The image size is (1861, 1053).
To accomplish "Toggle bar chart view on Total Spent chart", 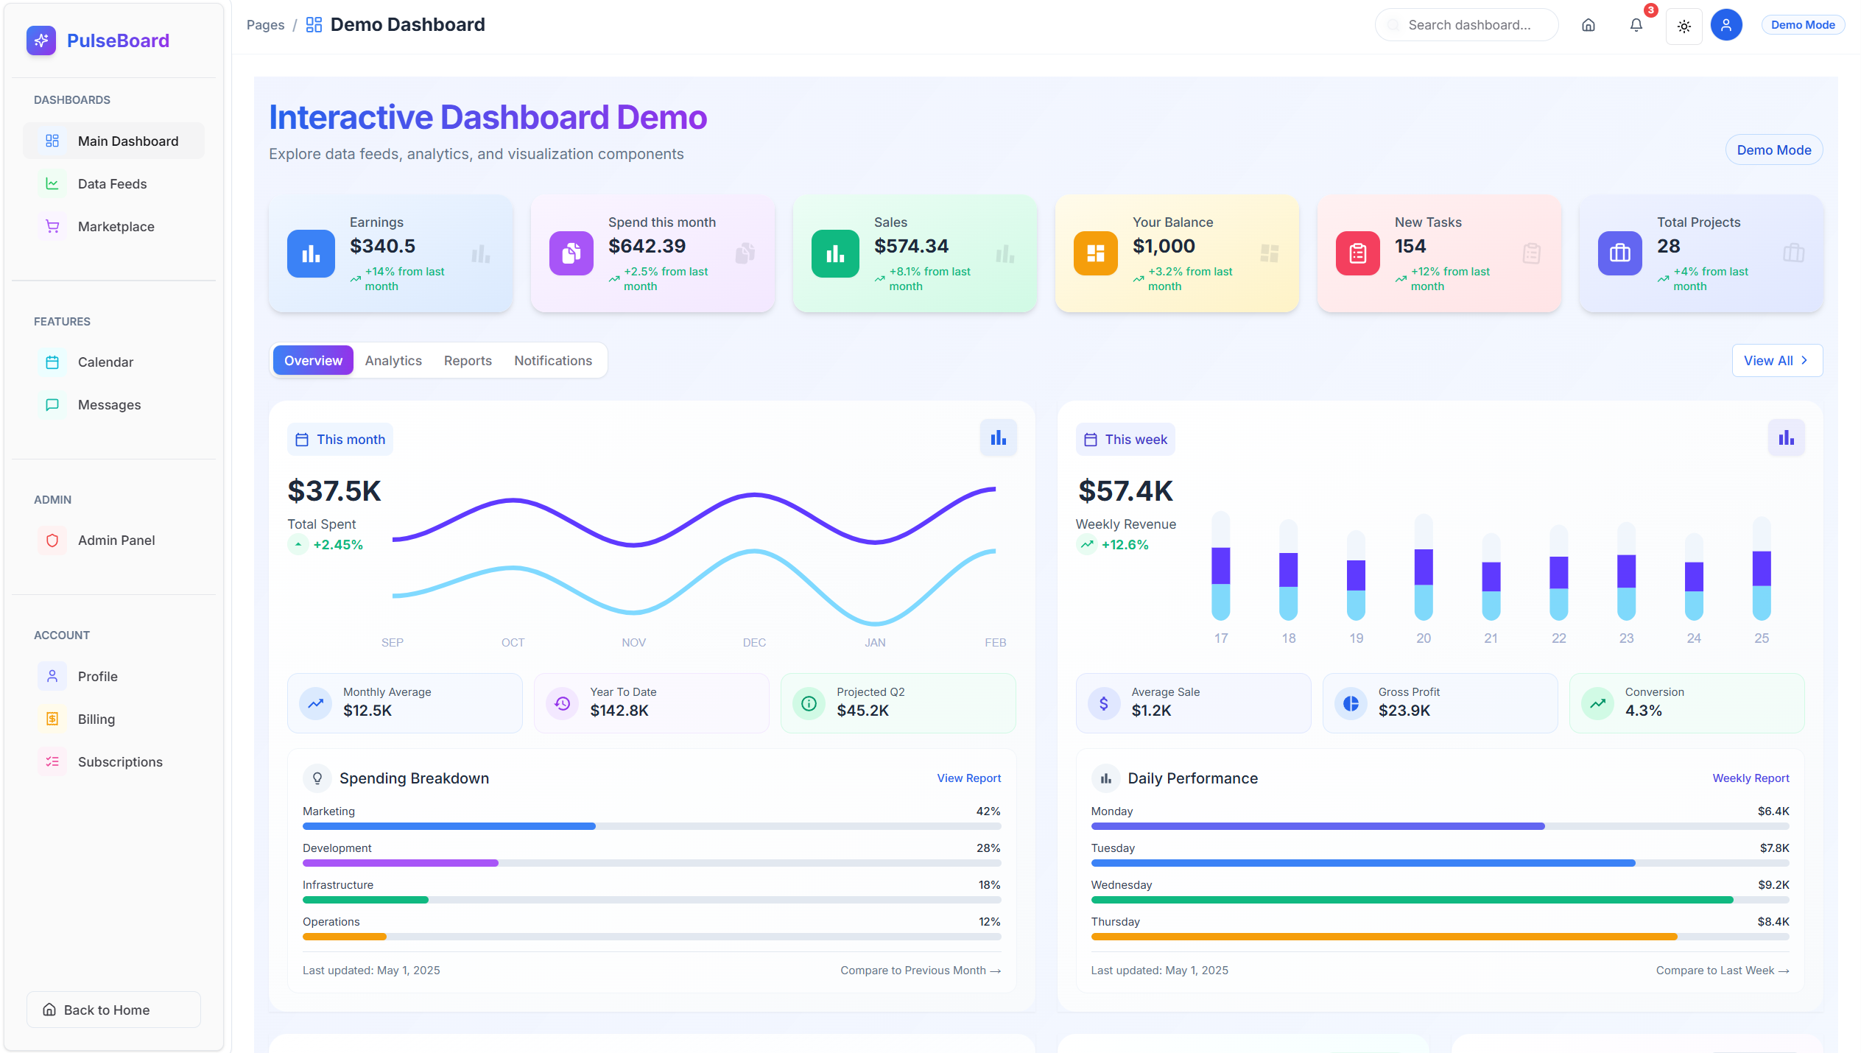I will click(998, 437).
